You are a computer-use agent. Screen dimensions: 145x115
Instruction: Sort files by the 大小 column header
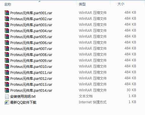point(121,4)
